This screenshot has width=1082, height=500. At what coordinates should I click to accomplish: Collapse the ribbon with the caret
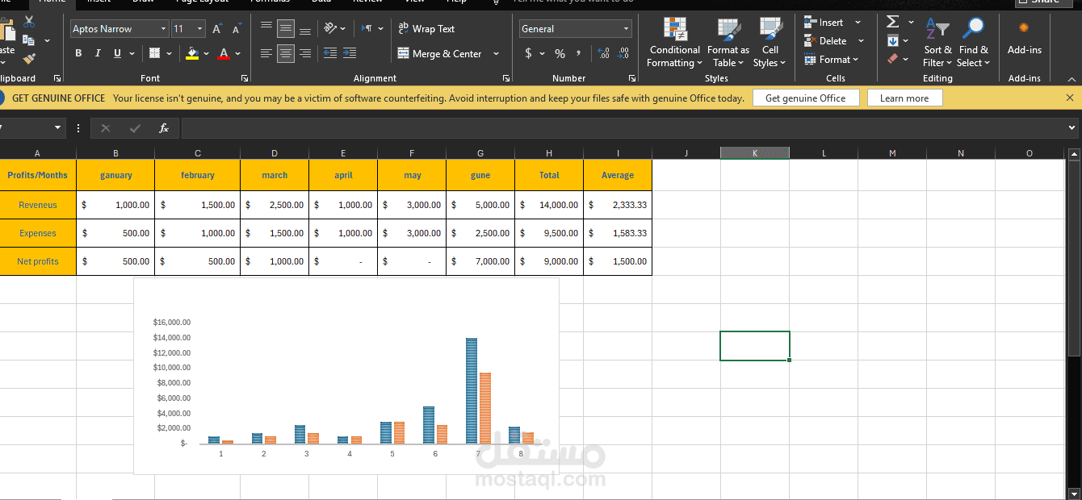1072,79
